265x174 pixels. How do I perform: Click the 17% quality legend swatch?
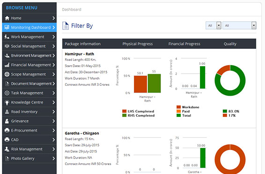[x=225, y=115]
